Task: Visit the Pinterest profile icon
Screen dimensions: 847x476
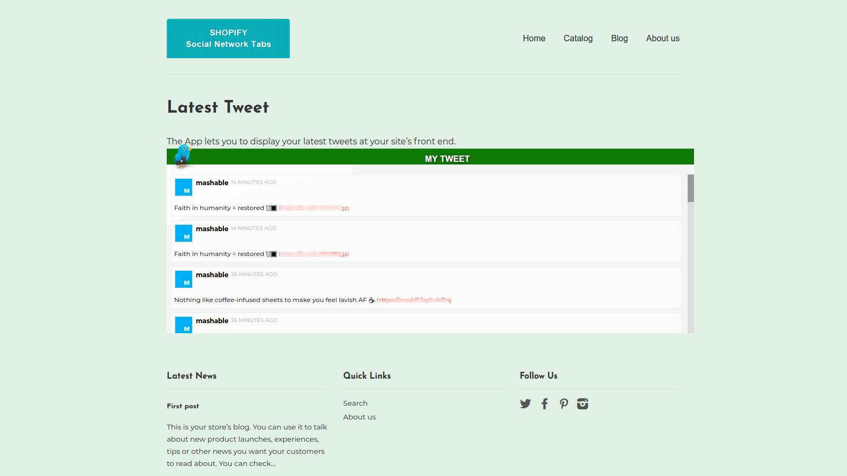Action: pos(563,404)
